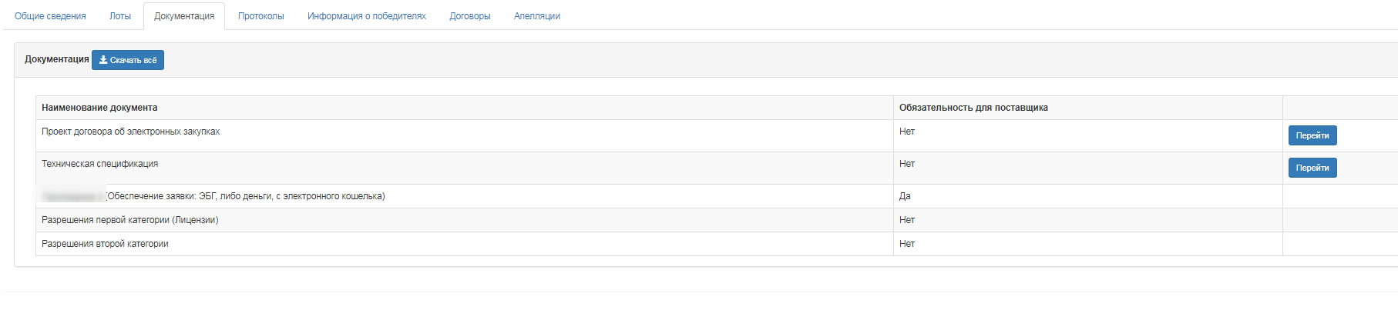Screen dimensions: 1398x320
Task: Switch to the Лоты tab
Action: click(x=120, y=16)
